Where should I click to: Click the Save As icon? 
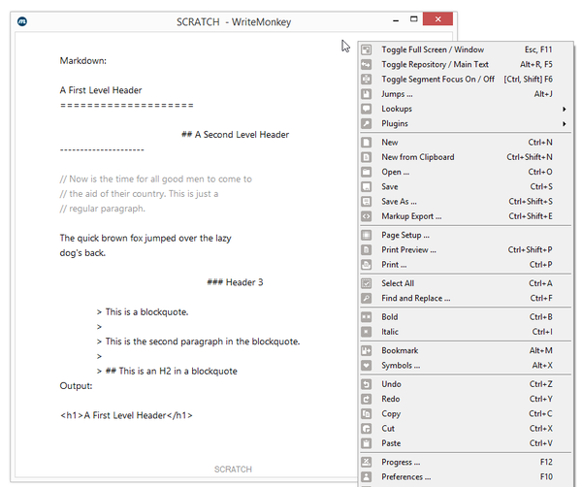(x=367, y=202)
